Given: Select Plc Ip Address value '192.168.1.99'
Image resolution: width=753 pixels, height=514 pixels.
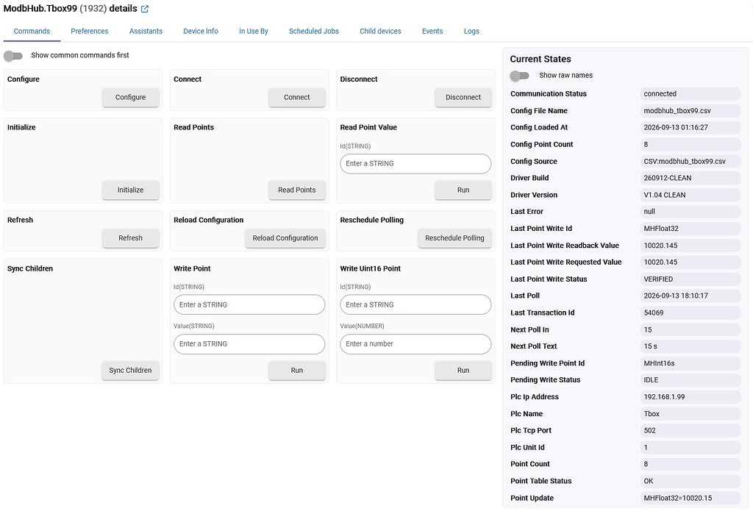Looking at the screenshot, I should [x=690, y=397].
